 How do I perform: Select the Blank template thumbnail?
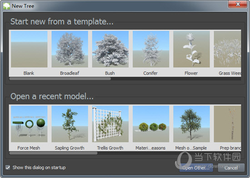click(x=29, y=49)
